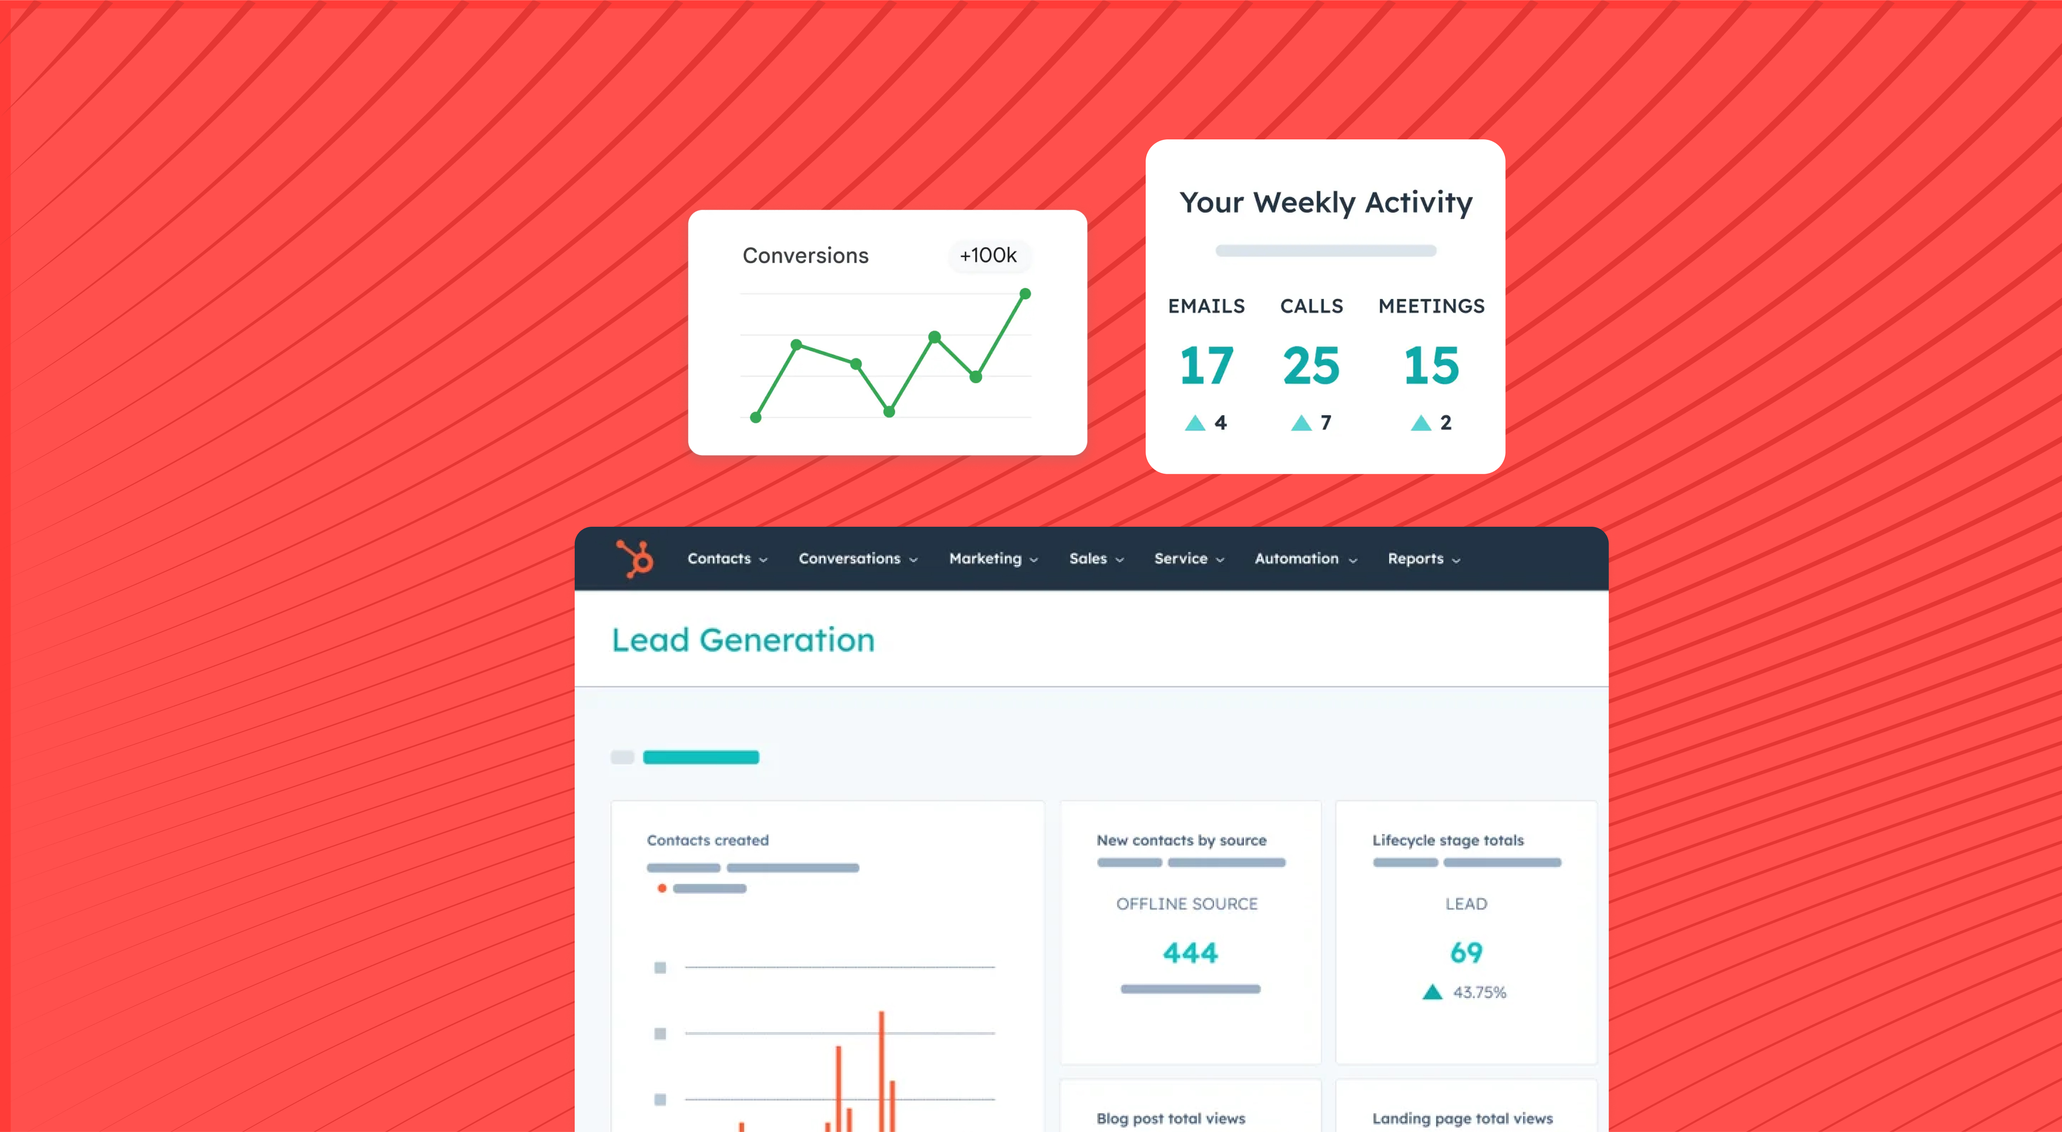Screen dimensions: 2062x1132
Task: Select the teal highlighted tab bar
Action: (x=700, y=757)
